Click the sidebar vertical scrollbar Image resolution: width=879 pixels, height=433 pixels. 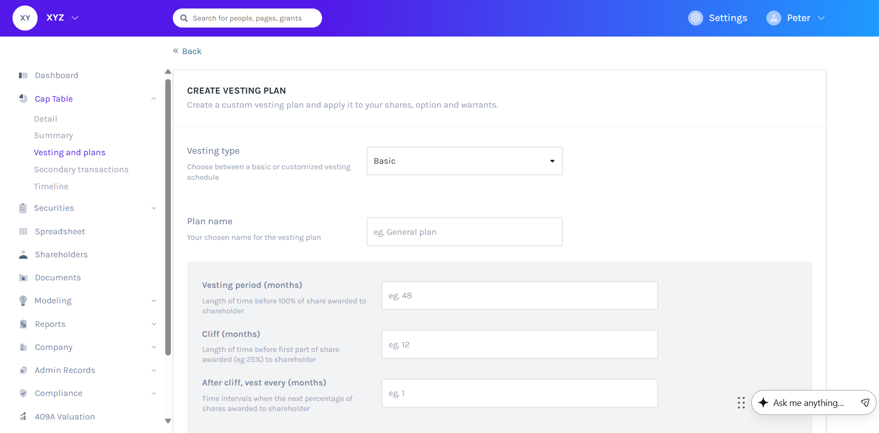tap(168, 216)
